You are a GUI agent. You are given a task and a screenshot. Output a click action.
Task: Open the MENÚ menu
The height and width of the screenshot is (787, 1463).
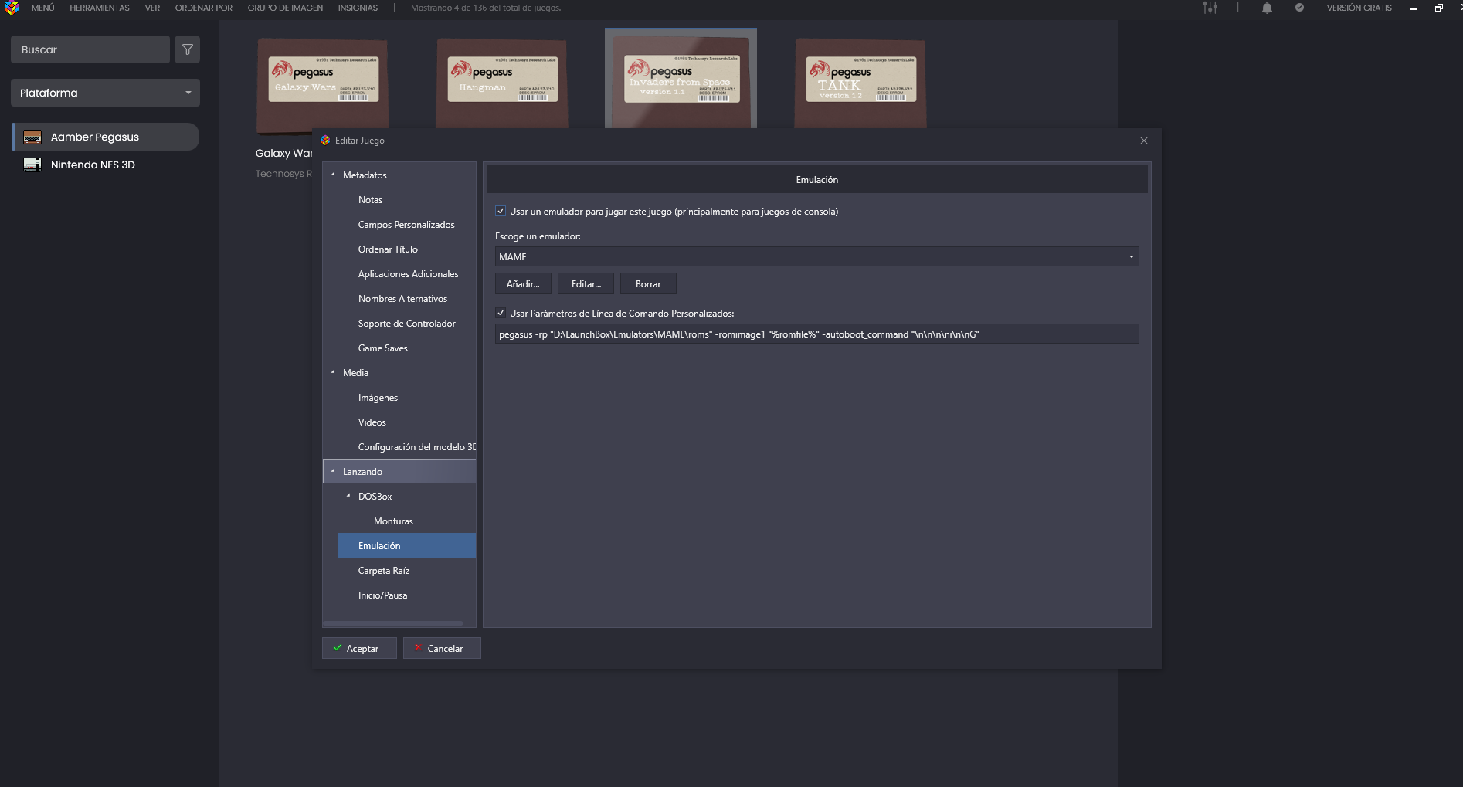click(x=43, y=8)
